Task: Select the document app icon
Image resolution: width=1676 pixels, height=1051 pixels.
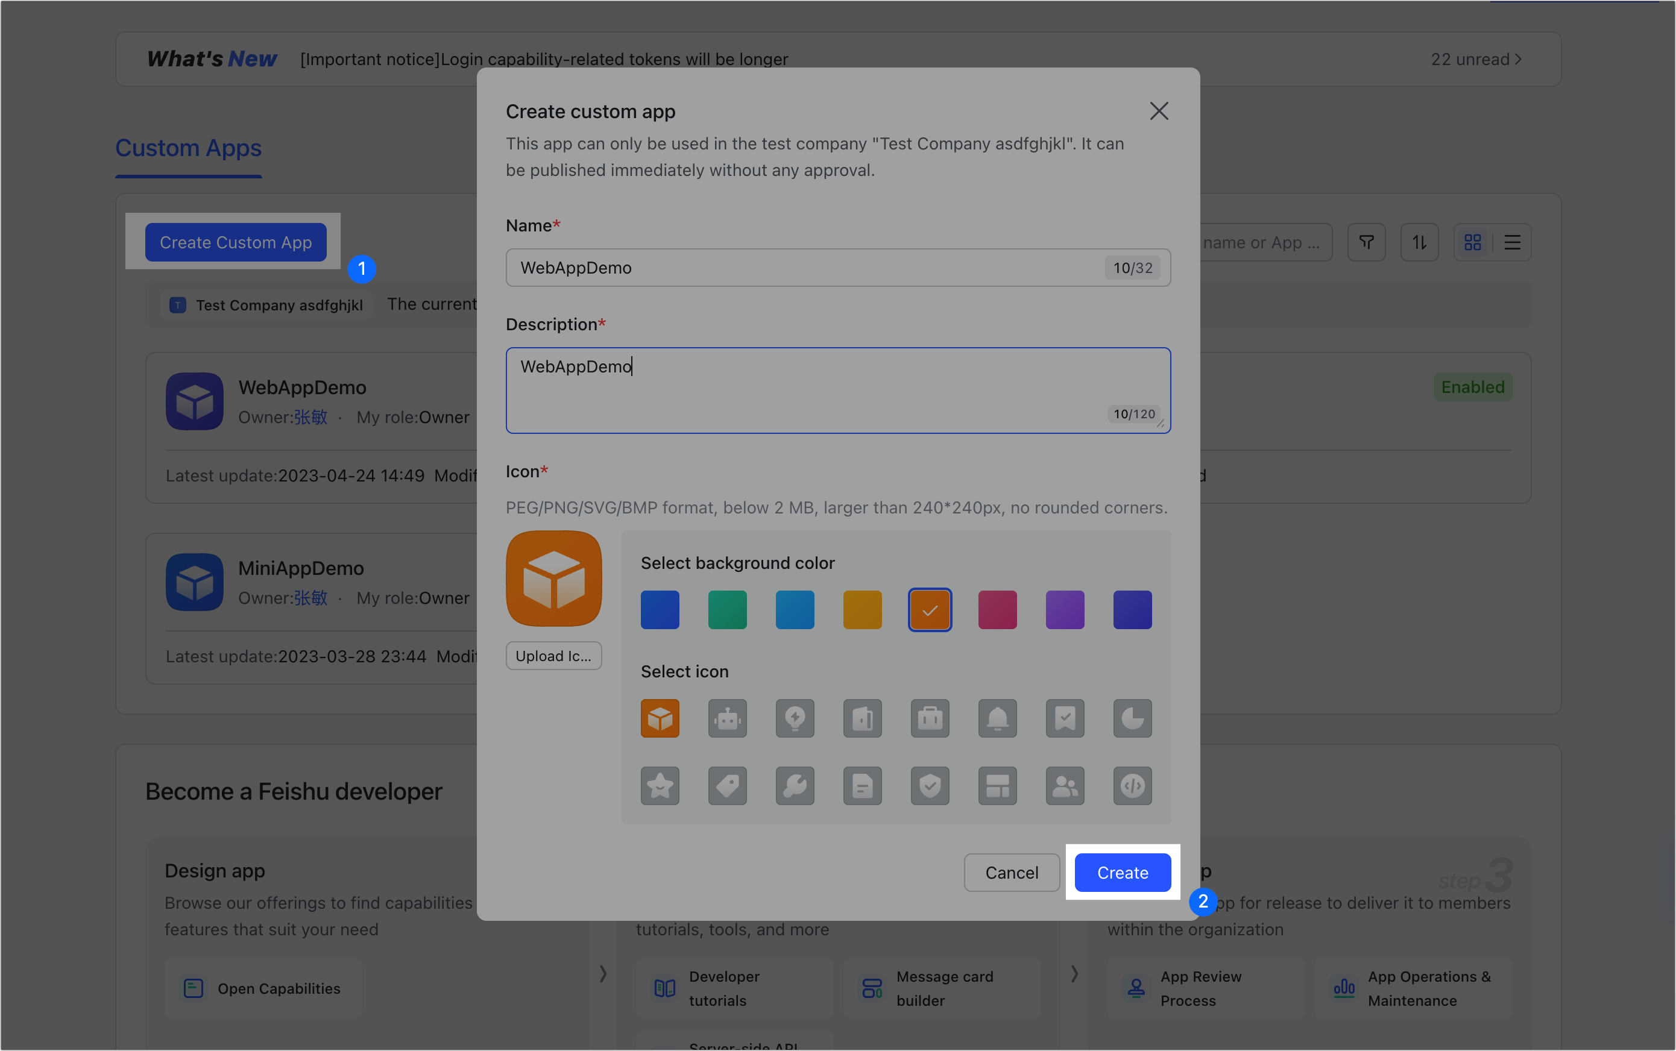Action: point(862,785)
